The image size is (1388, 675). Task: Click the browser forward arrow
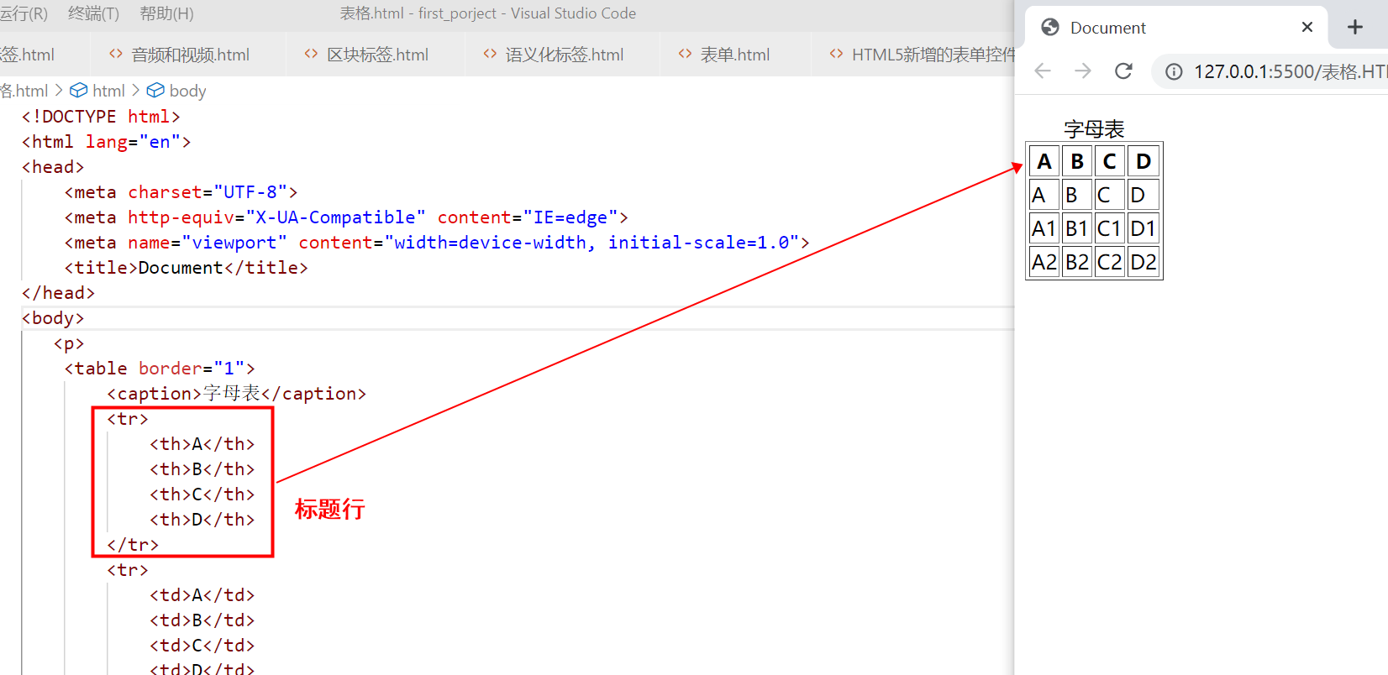1083,71
